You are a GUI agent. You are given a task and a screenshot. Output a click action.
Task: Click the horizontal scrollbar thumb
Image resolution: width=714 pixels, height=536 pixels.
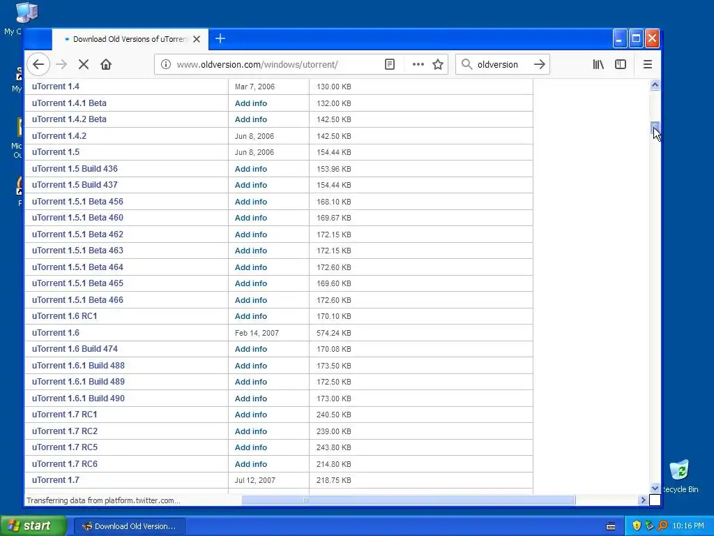pos(409,500)
